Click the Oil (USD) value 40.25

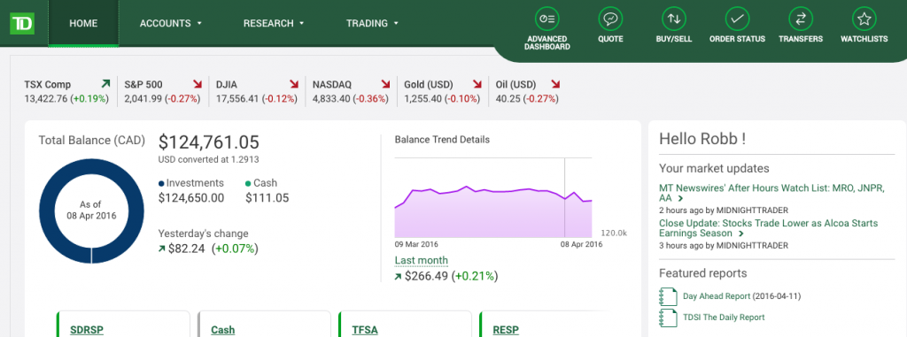tap(507, 99)
